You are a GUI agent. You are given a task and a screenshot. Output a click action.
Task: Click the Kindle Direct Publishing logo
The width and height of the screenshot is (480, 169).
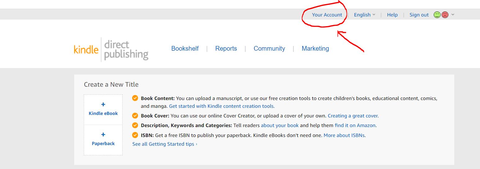click(x=111, y=50)
